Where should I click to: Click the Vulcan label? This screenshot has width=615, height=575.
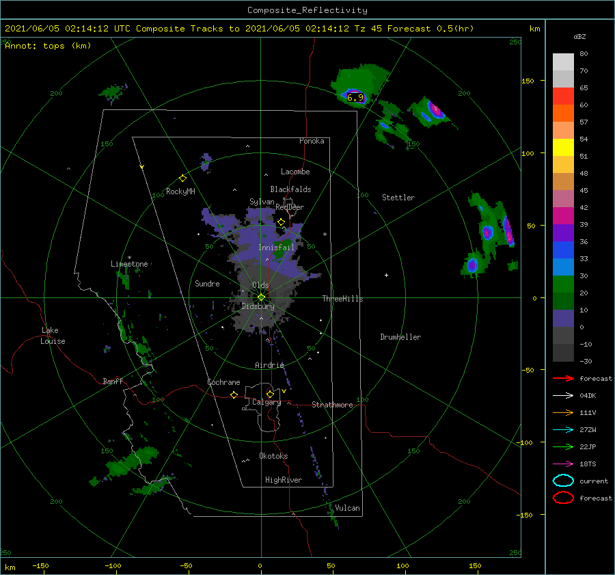347,508
